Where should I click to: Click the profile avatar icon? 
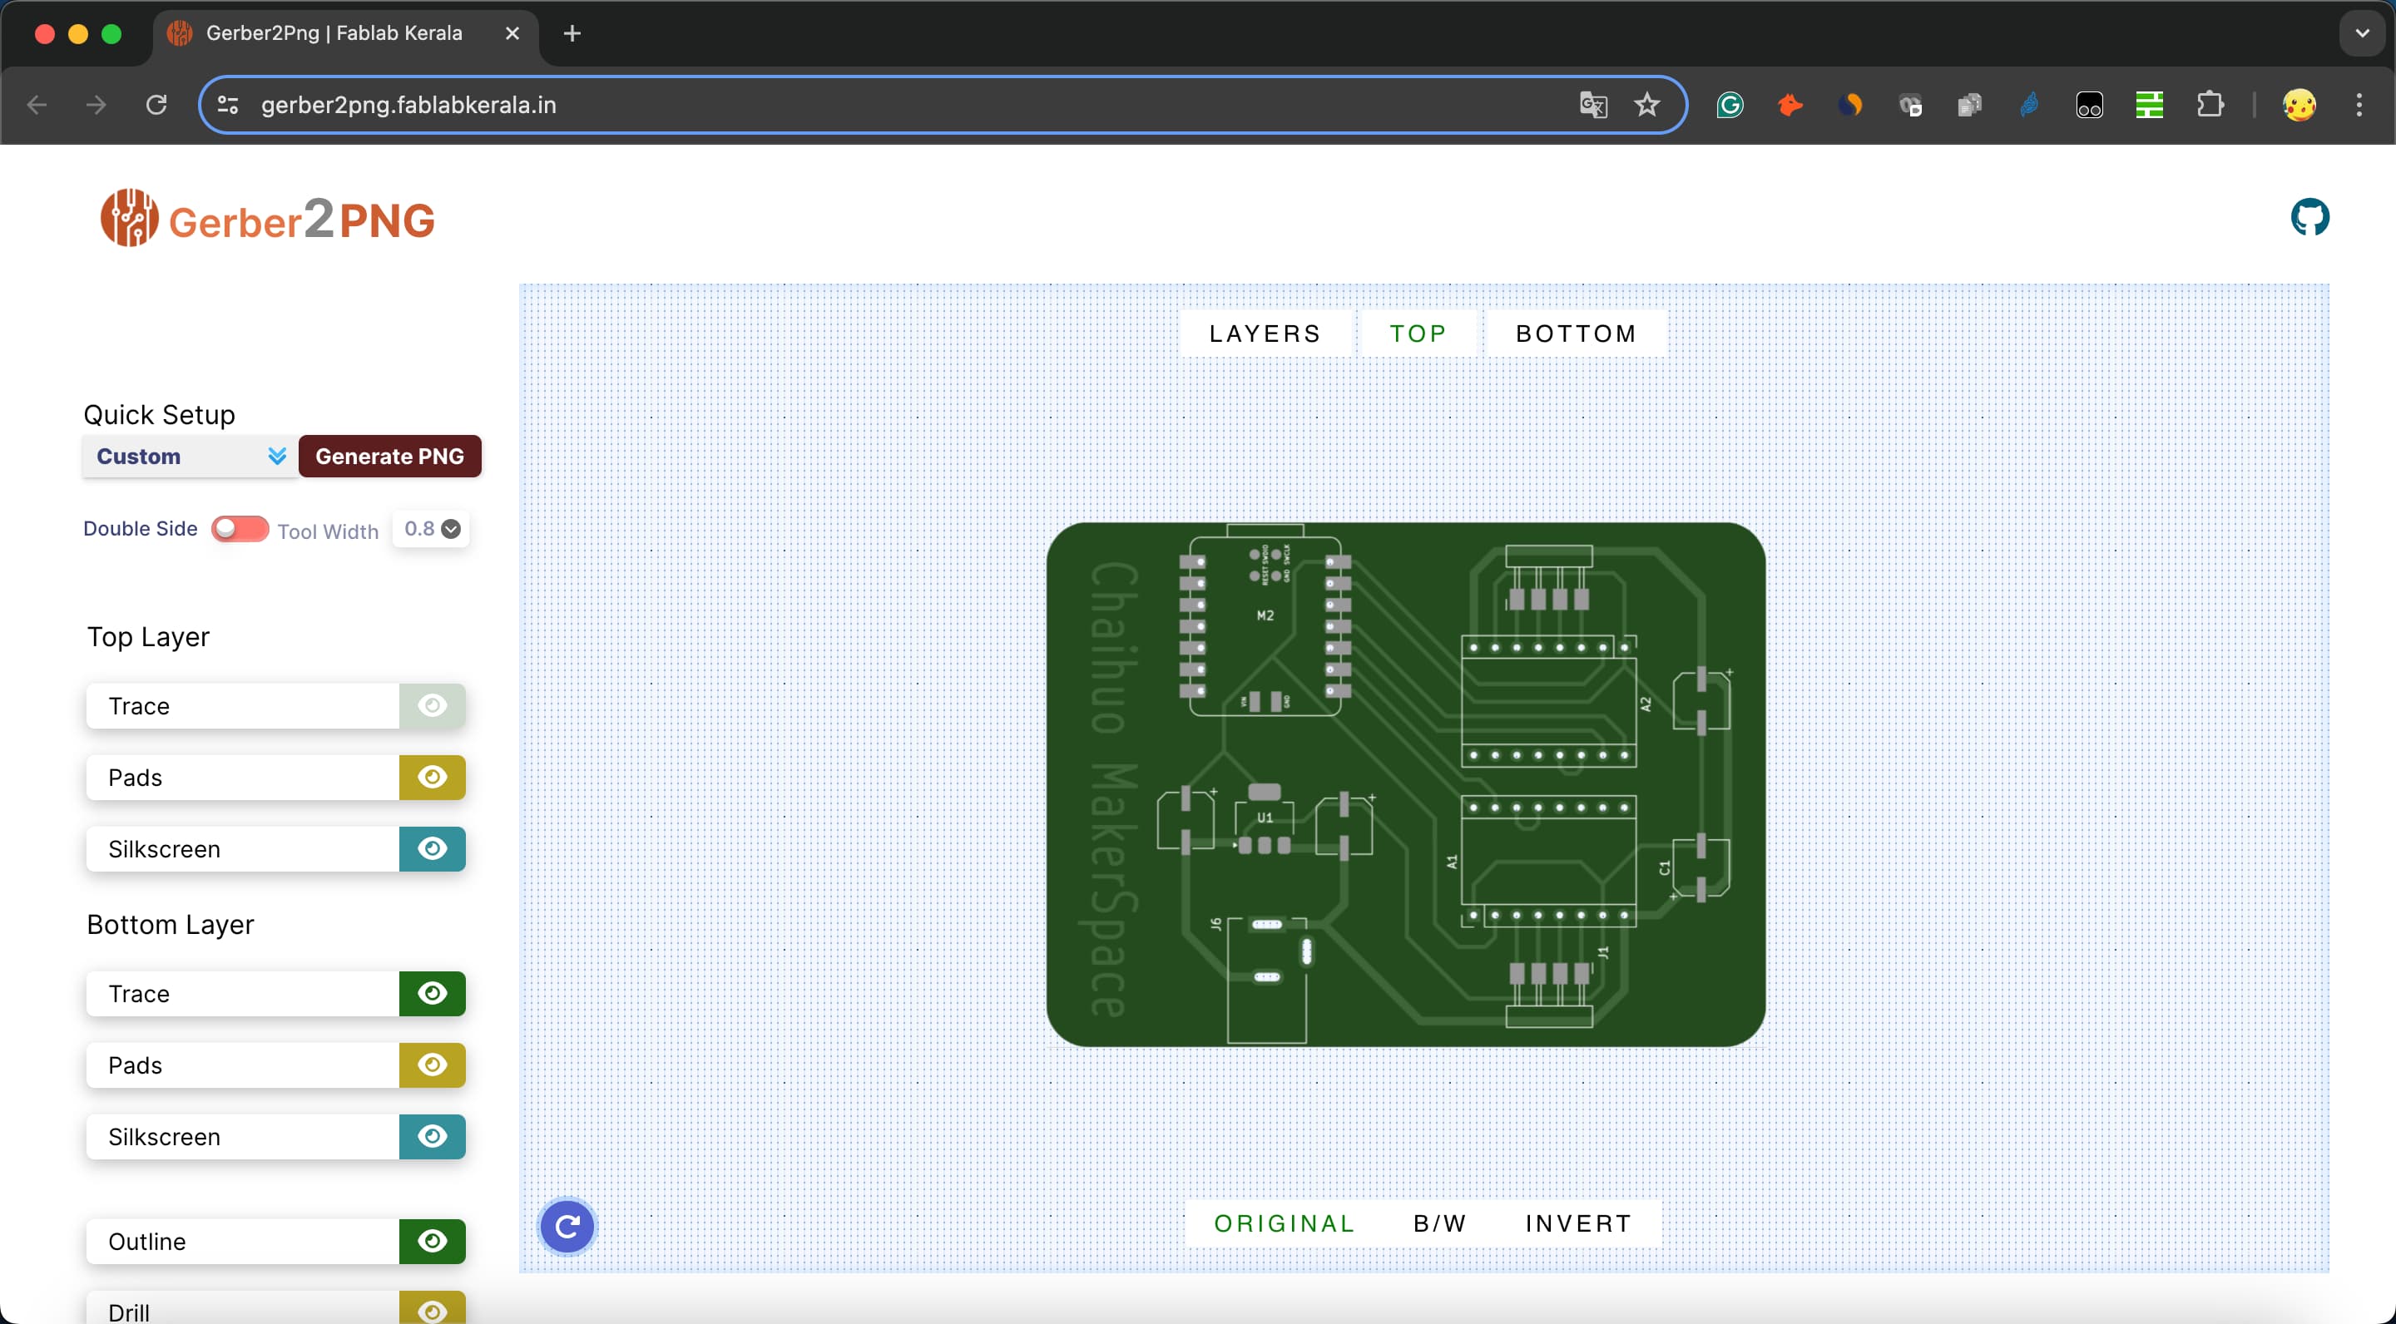[2299, 105]
